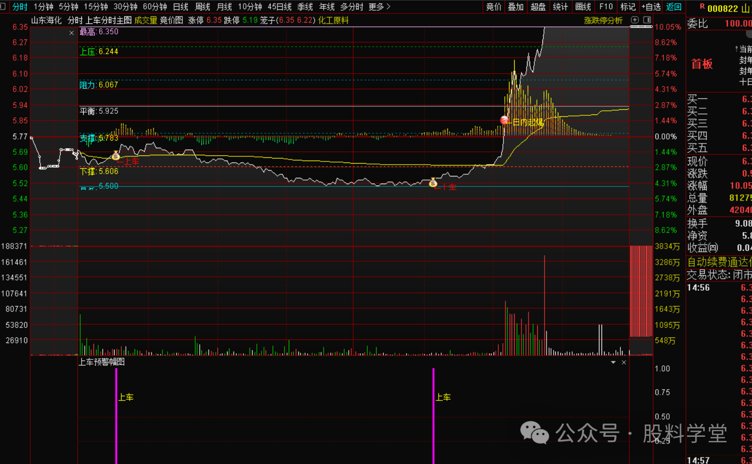Click the up-arrow icon beside 涨跌停分析
The width and height of the screenshot is (752, 464).
click(x=635, y=20)
